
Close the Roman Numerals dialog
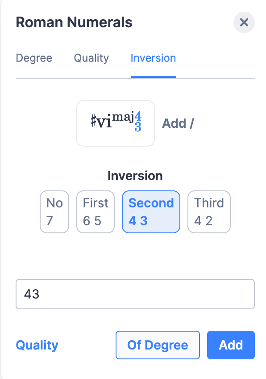tap(244, 22)
